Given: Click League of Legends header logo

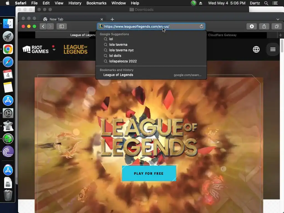Looking at the screenshot, I should click(75, 49).
